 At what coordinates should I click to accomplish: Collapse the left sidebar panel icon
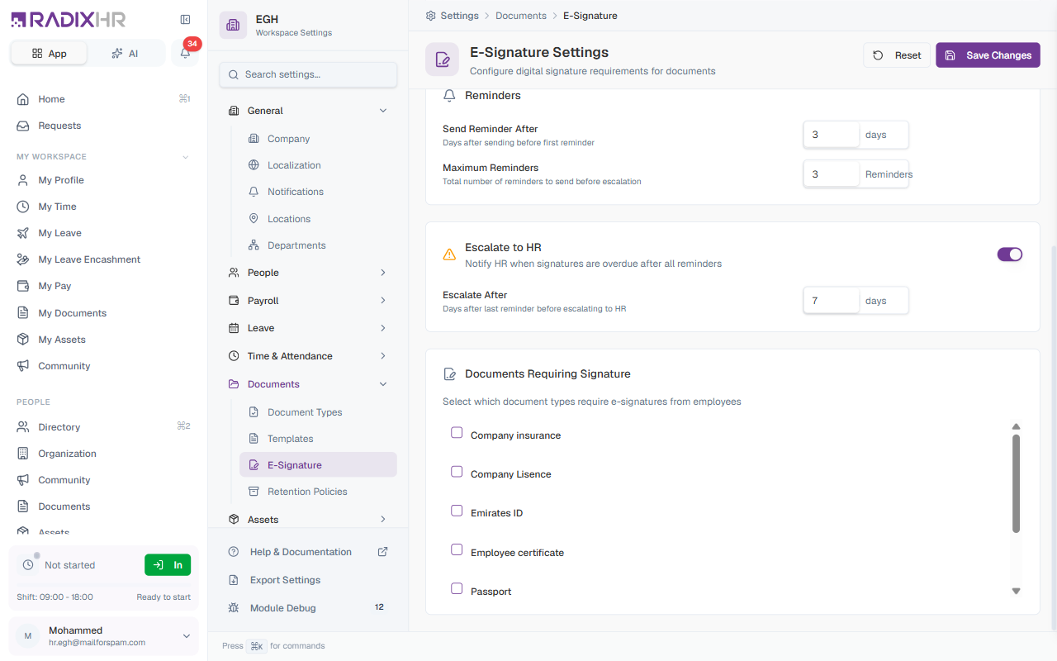[185, 20]
